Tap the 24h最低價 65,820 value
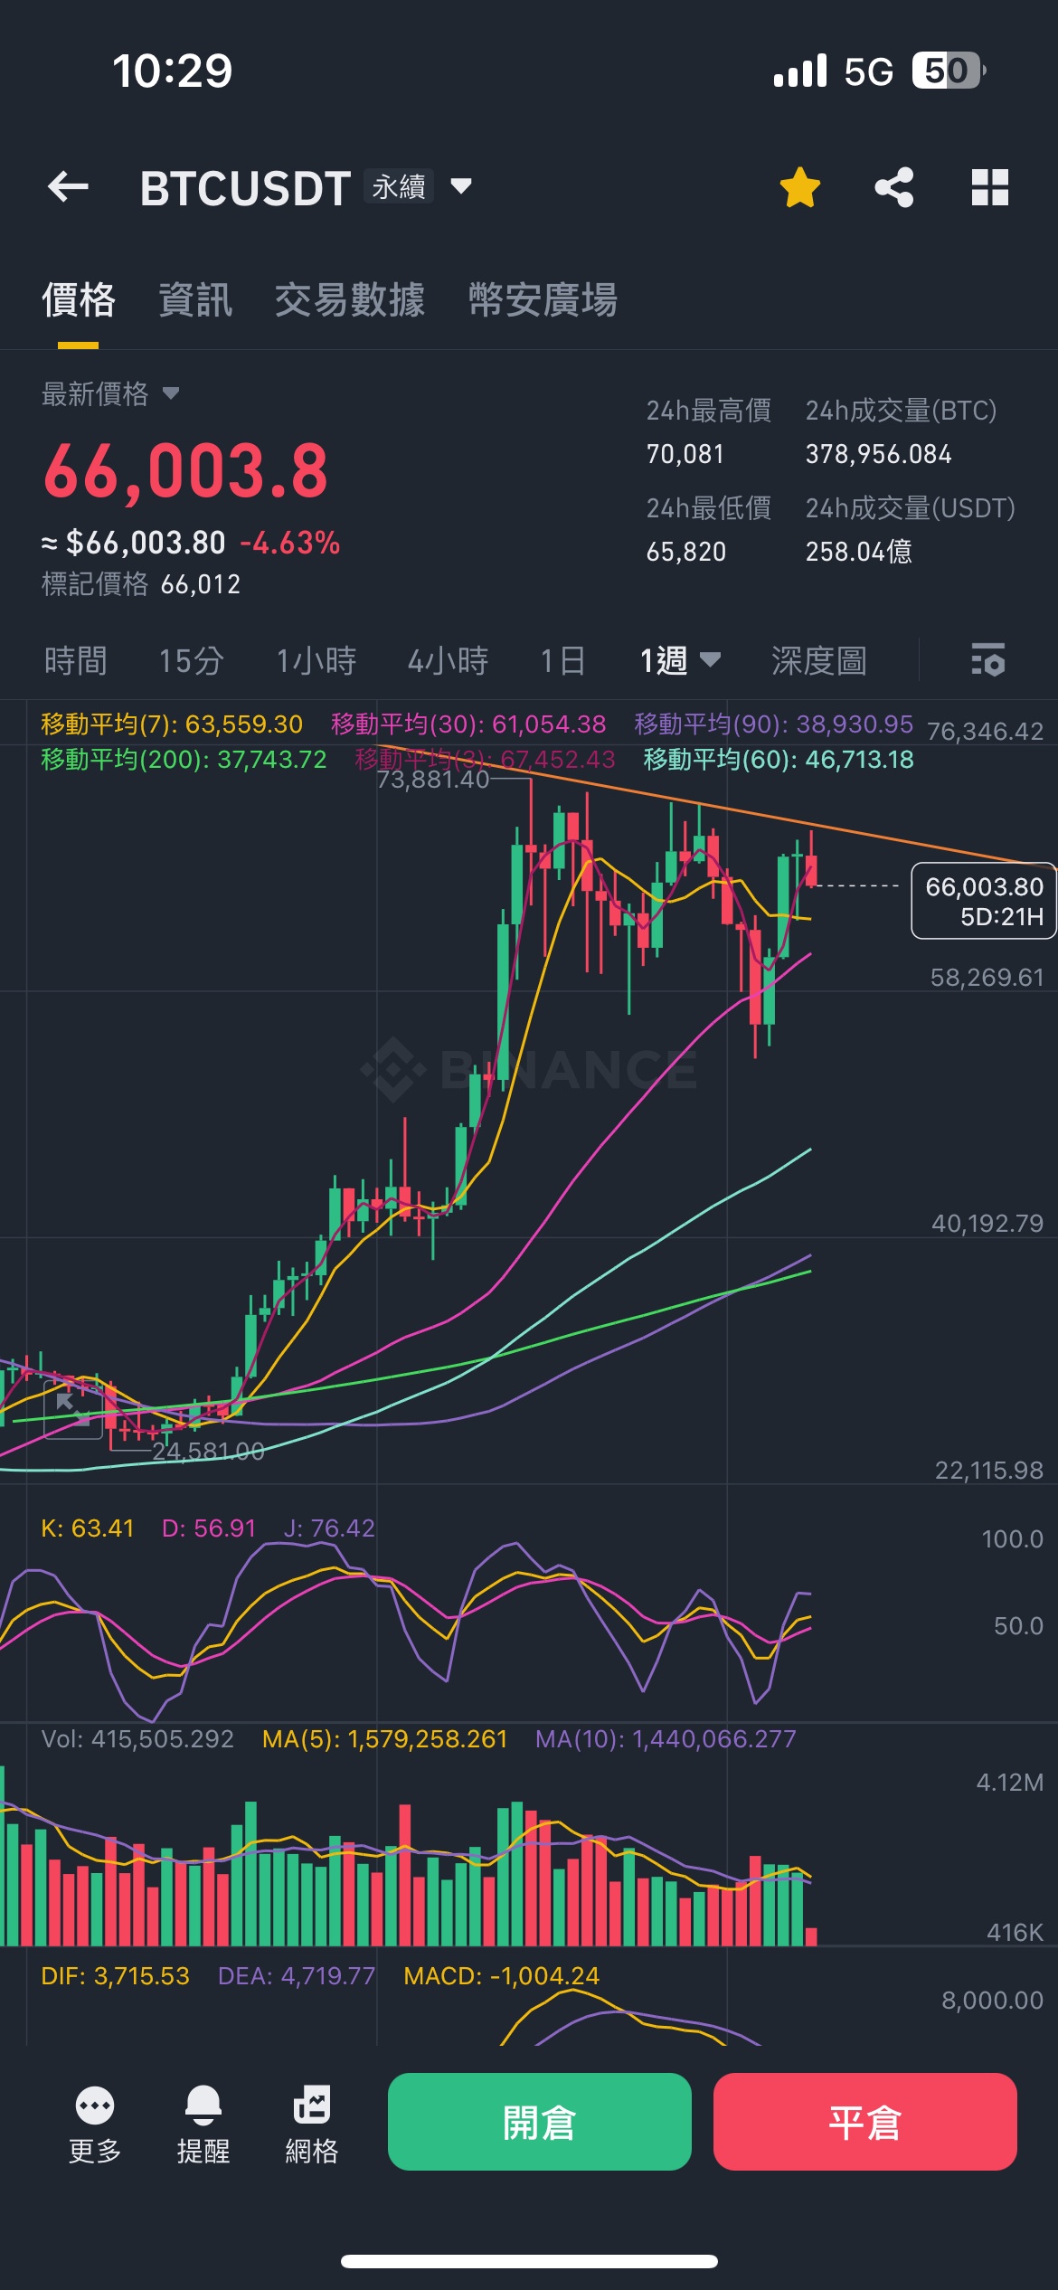Image resolution: width=1058 pixels, height=2290 pixels. (x=686, y=552)
